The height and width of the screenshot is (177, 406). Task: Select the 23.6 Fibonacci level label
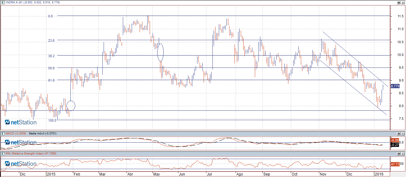click(x=52, y=40)
